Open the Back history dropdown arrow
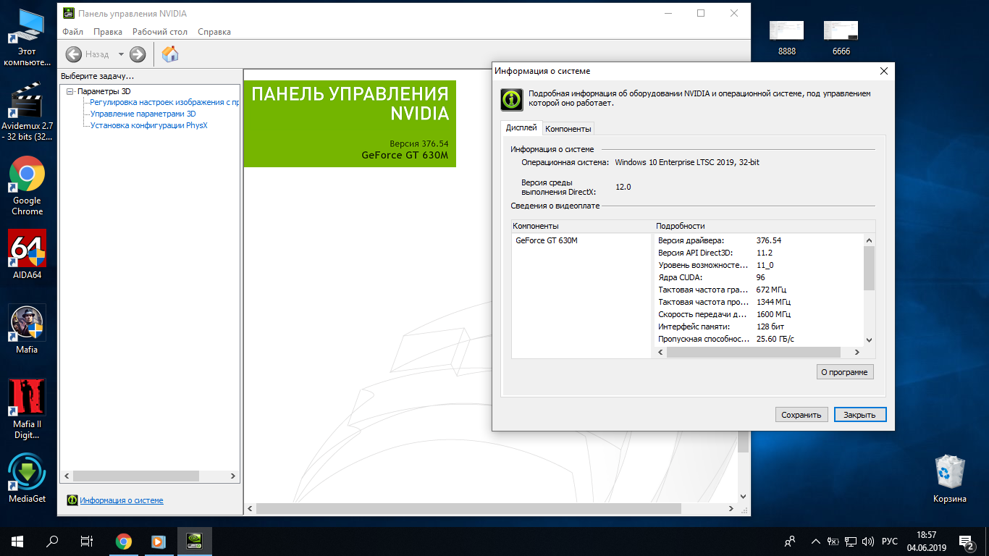Image resolution: width=989 pixels, height=556 pixels. 121,54
